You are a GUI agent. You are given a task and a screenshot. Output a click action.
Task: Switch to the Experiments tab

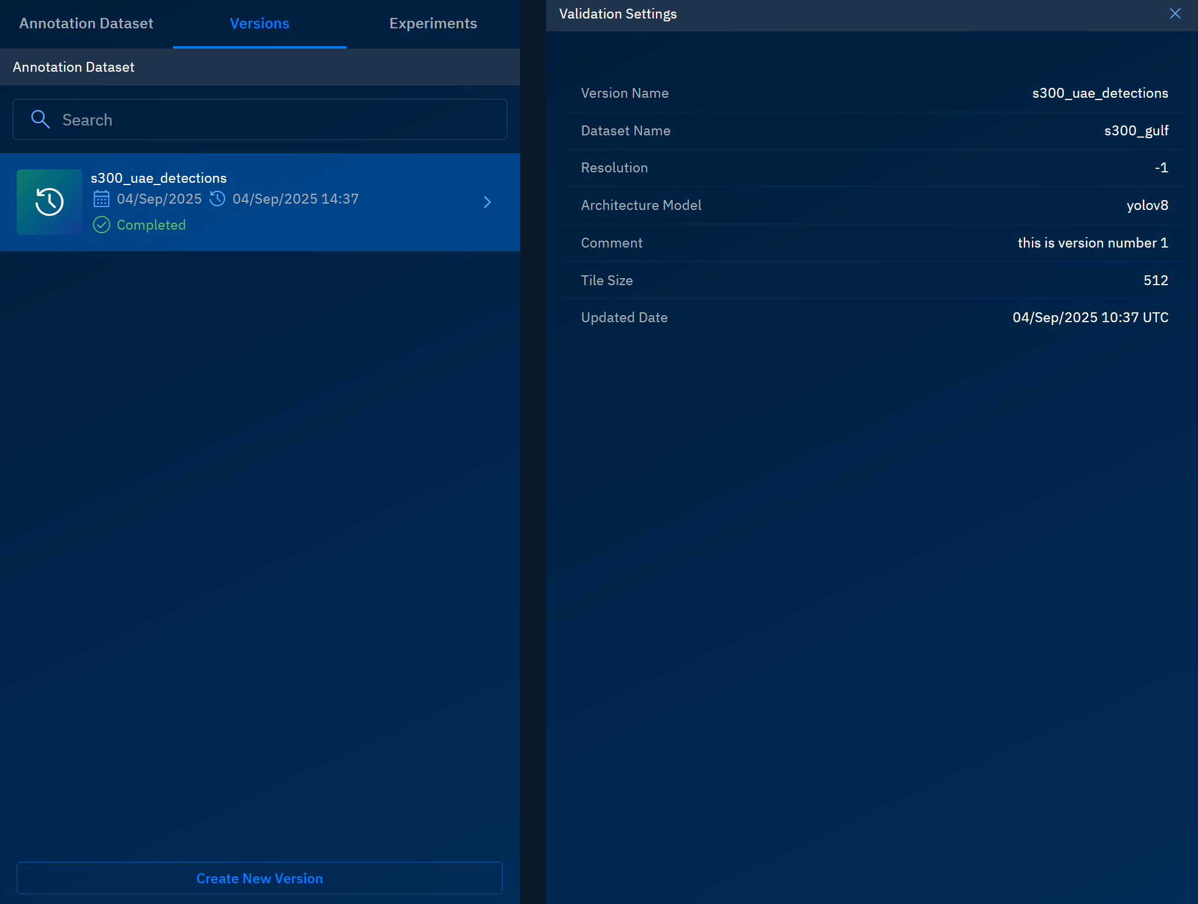tap(433, 24)
